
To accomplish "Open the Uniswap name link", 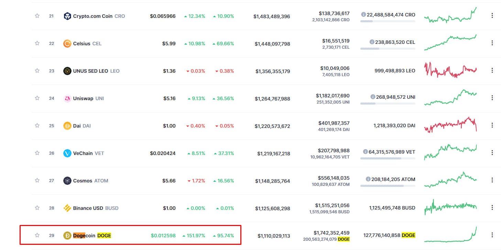I will click(83, 98).
